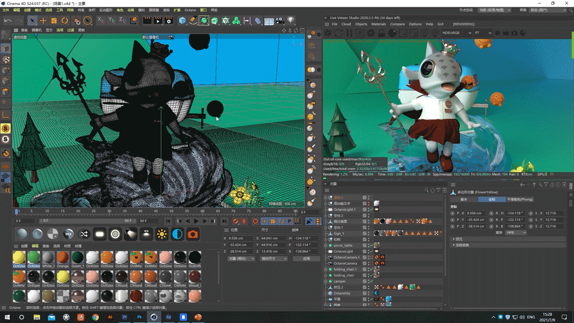Open Live Viewer Compare menu
The height and width of the screenshot is (323, 574).
click(x=397, y=24)
